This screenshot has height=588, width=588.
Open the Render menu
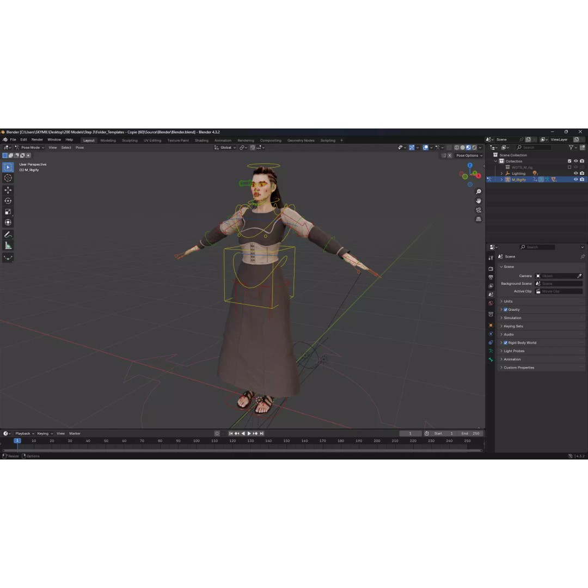click(37, 140)
